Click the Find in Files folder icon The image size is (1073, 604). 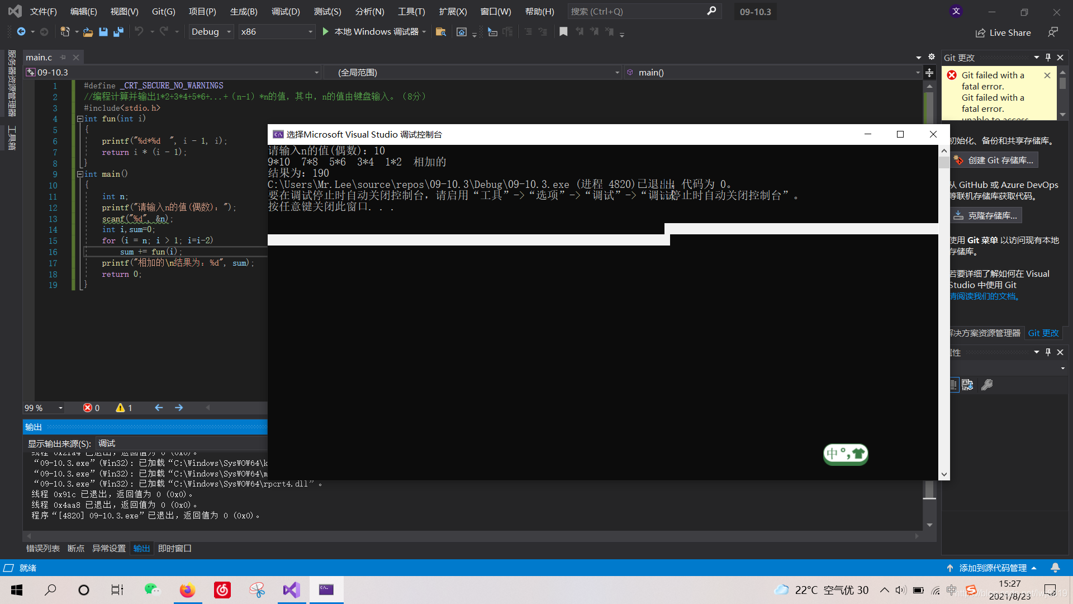click(x=441, y=32)
